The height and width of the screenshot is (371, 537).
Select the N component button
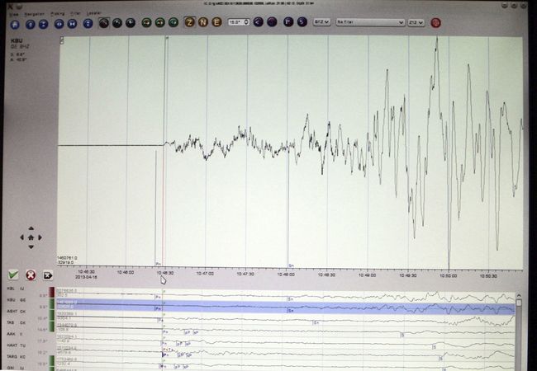pyautogui.click(x=202, y=24)
